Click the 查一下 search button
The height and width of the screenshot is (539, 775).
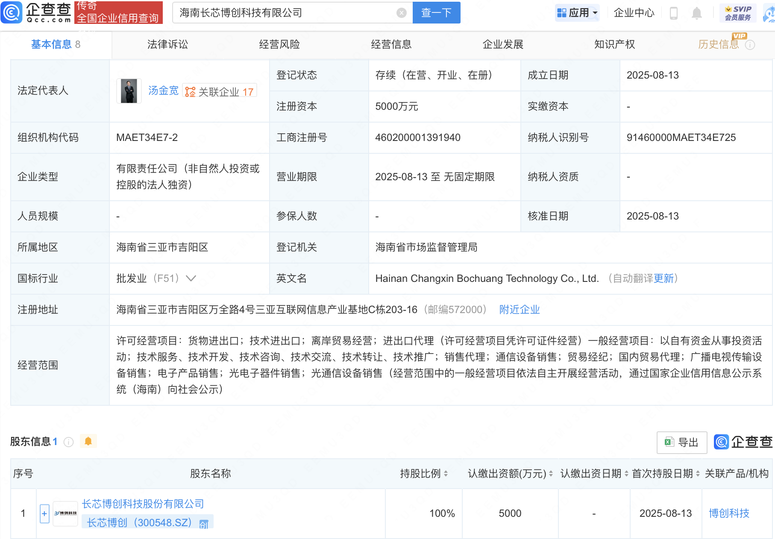[x=436, y=13]
